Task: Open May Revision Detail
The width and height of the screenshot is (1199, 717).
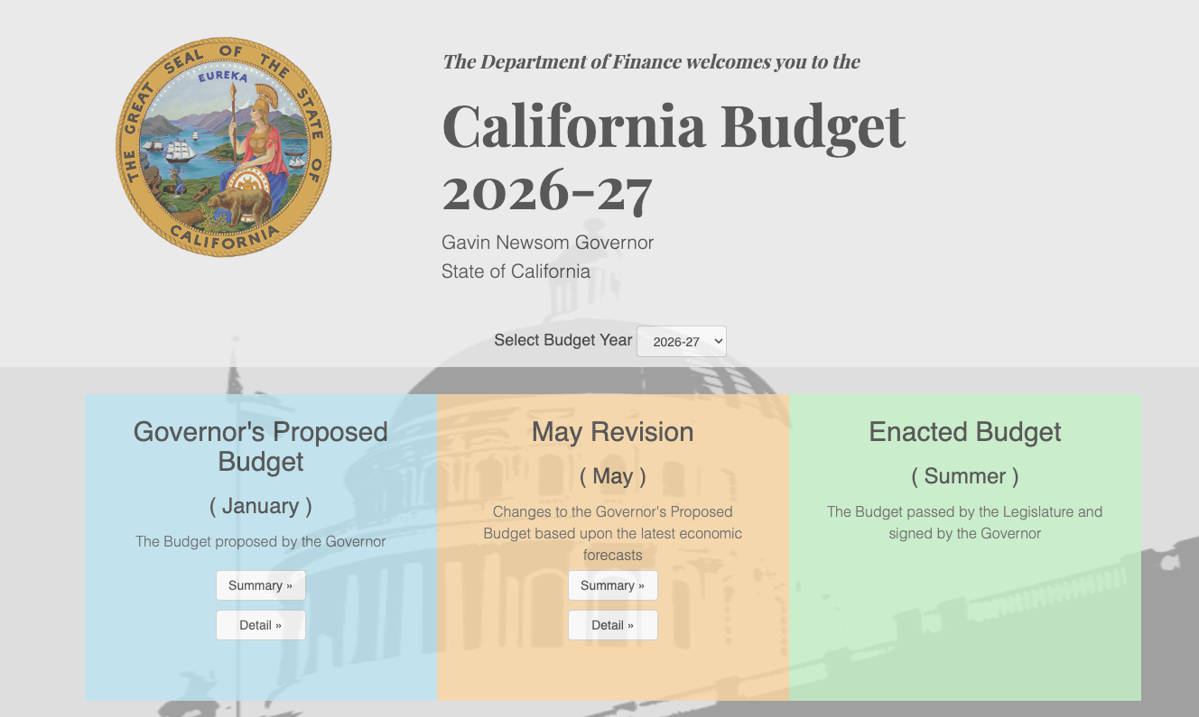Action: 613,625
